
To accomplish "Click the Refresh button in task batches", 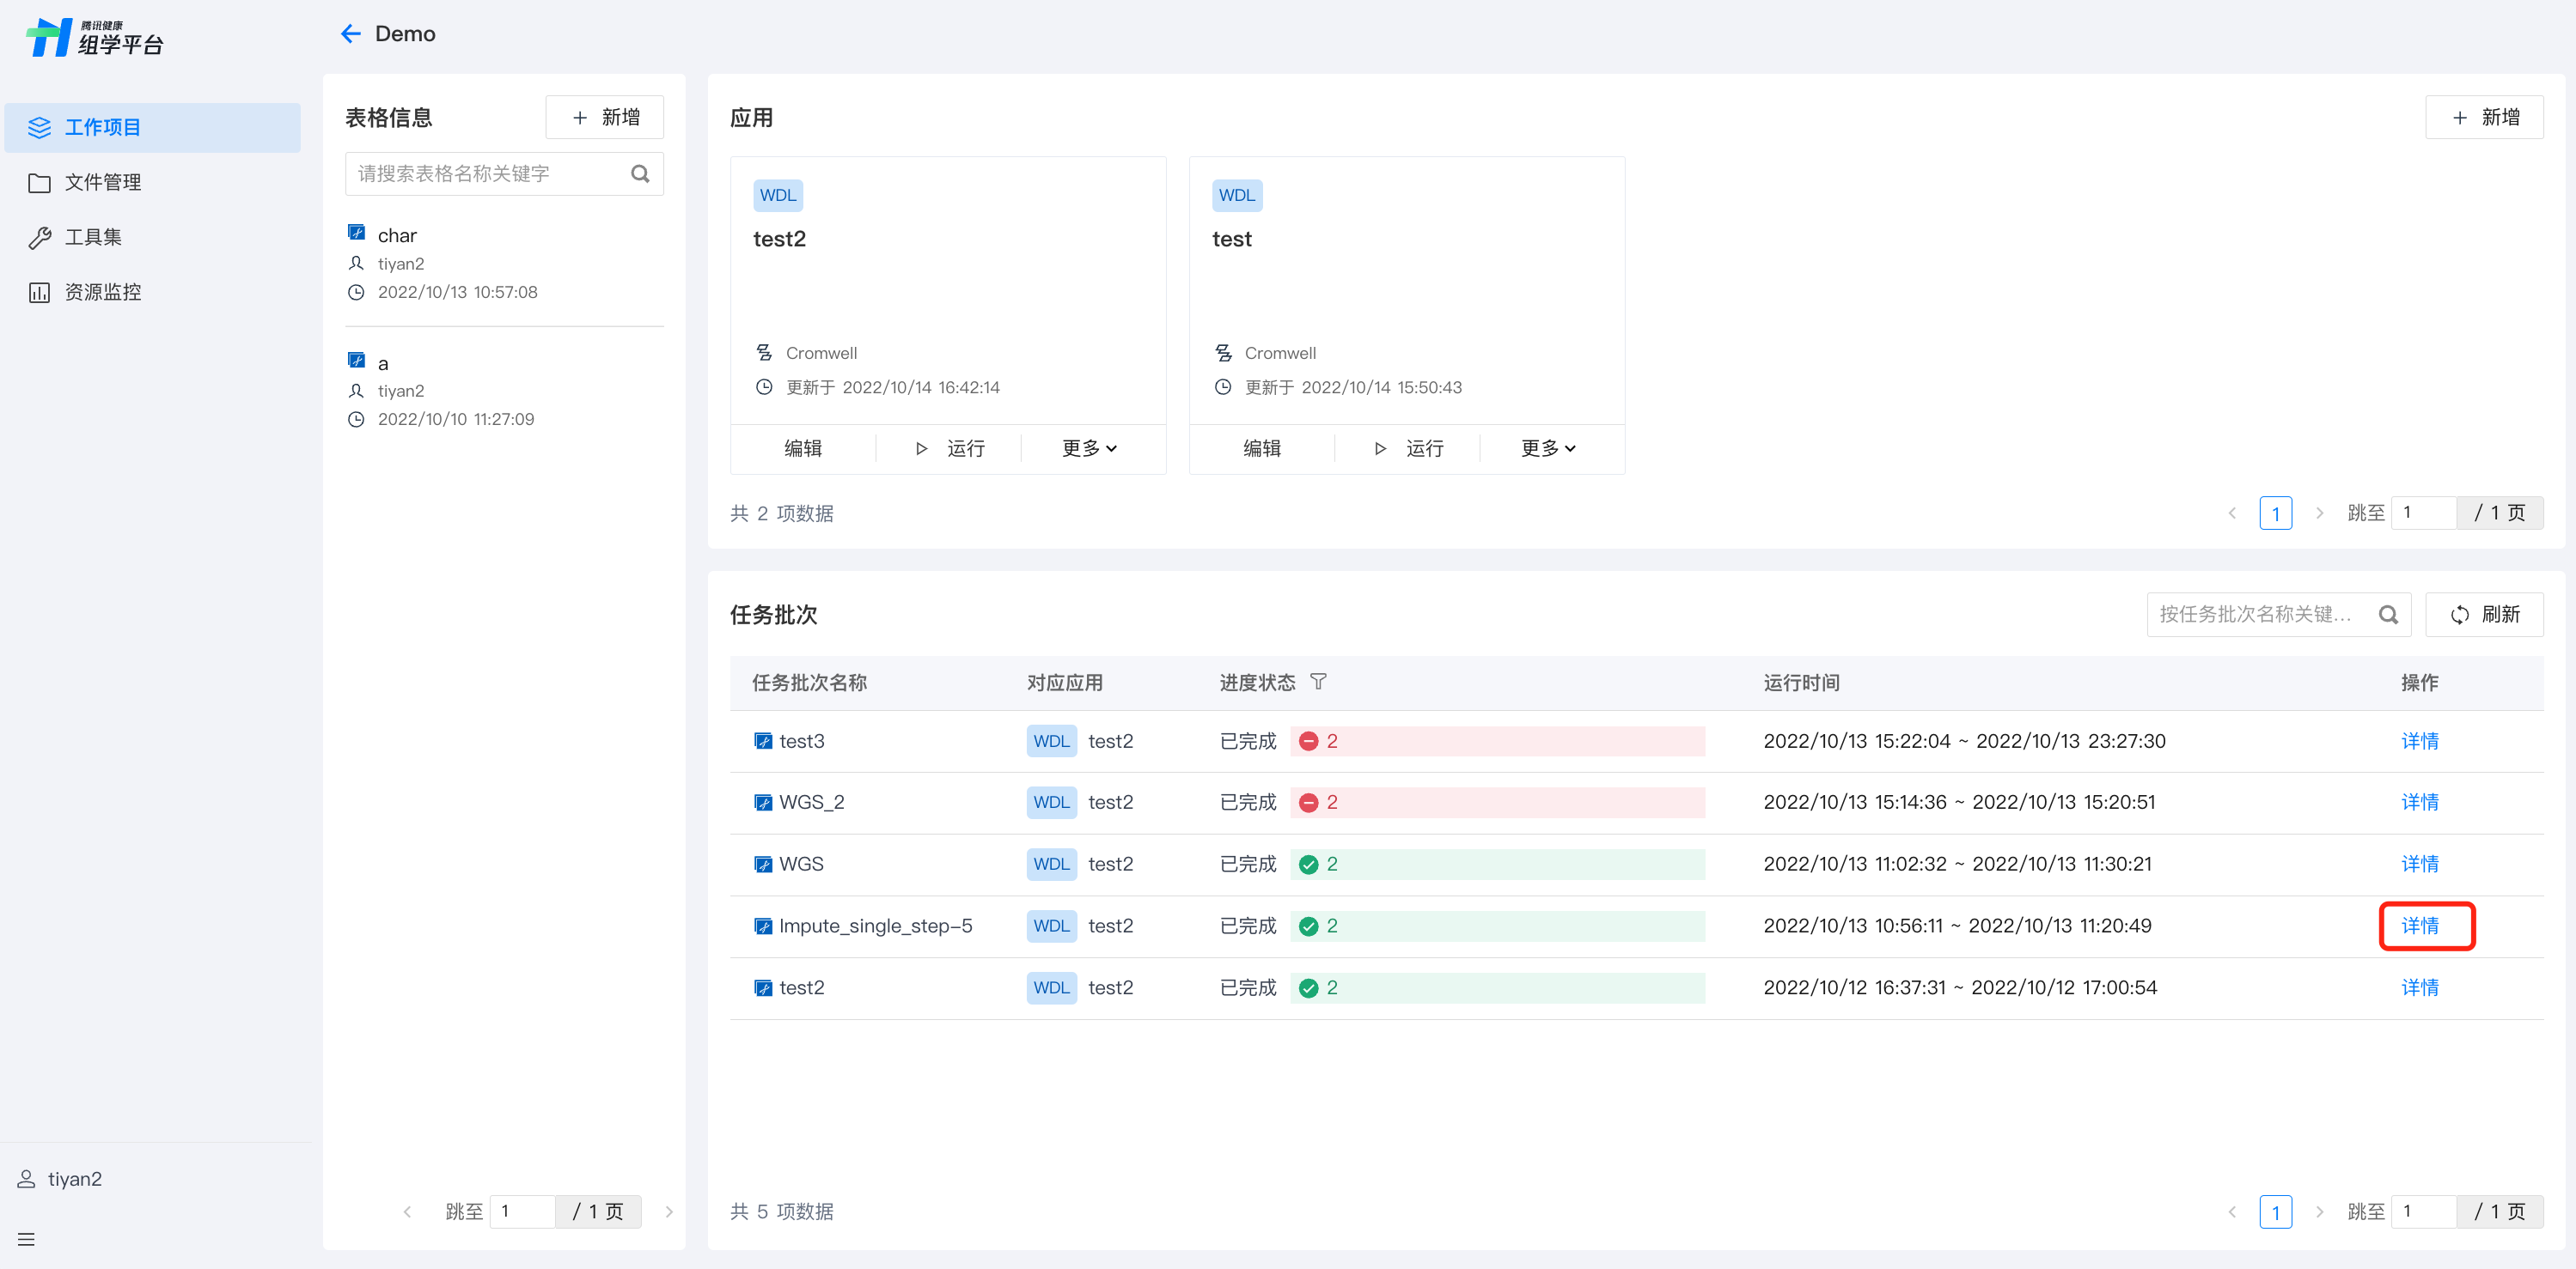I will tap(2484, 615).
